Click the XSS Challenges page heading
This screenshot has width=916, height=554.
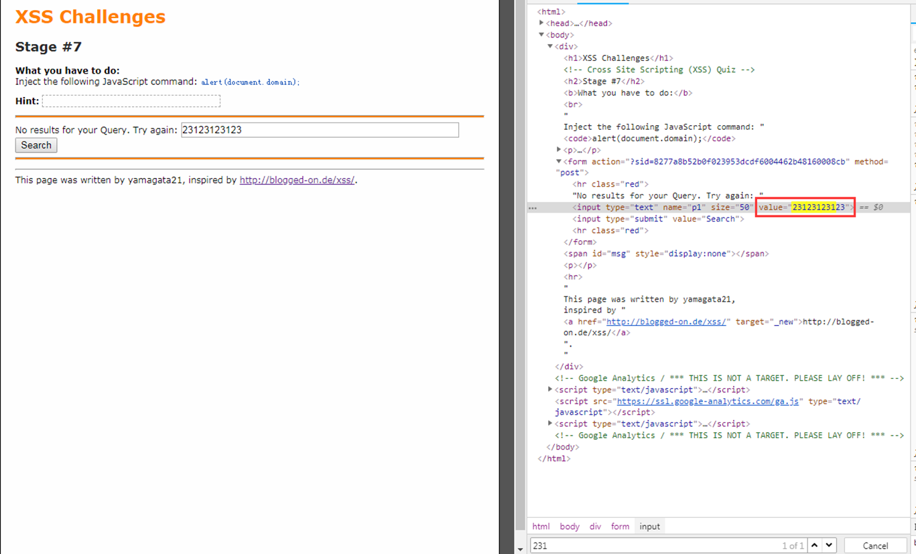click(90, 17)
